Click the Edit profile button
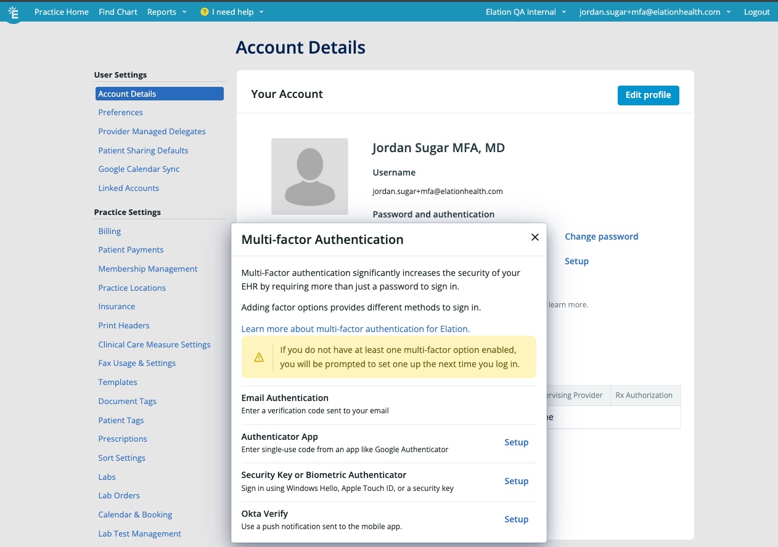778x547 pixels. [648, 95]
